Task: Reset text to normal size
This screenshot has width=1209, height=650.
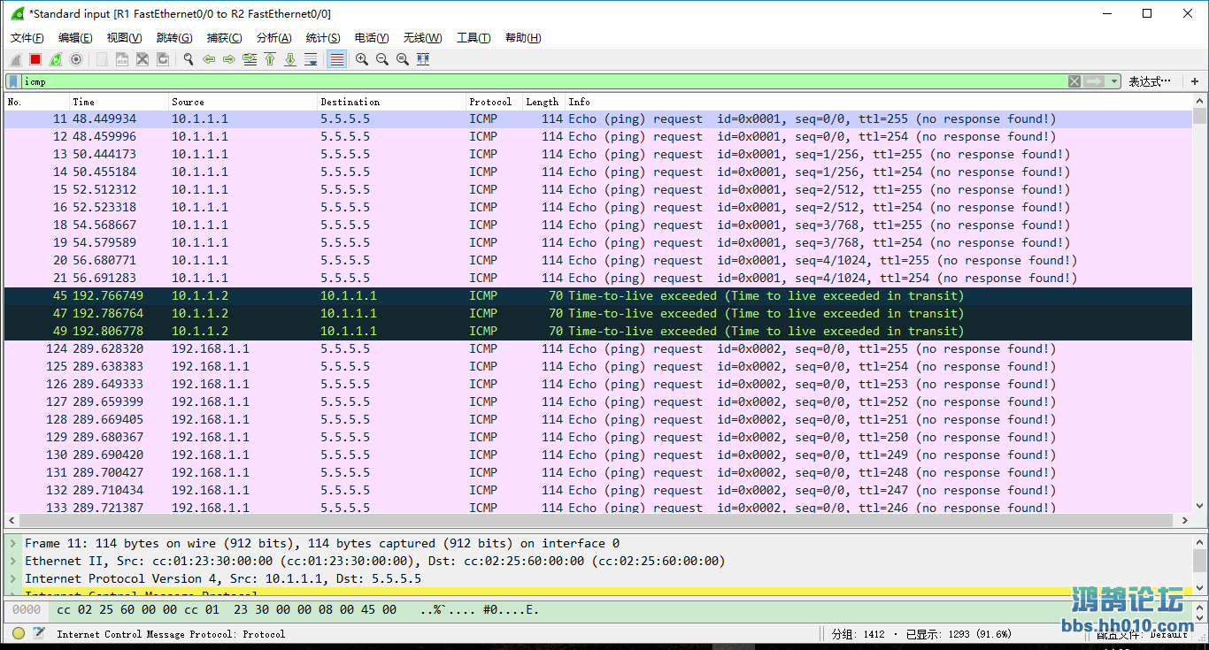Action: (x=403, y=59)
